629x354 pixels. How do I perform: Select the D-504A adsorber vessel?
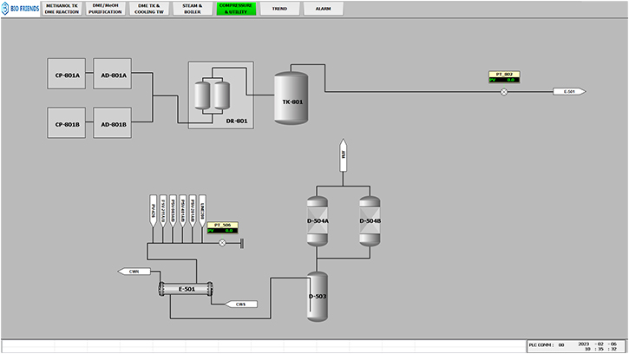coord(318,221)
